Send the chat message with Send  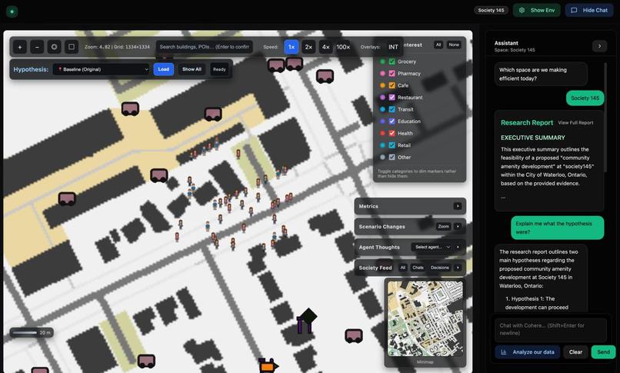point(603,352)
